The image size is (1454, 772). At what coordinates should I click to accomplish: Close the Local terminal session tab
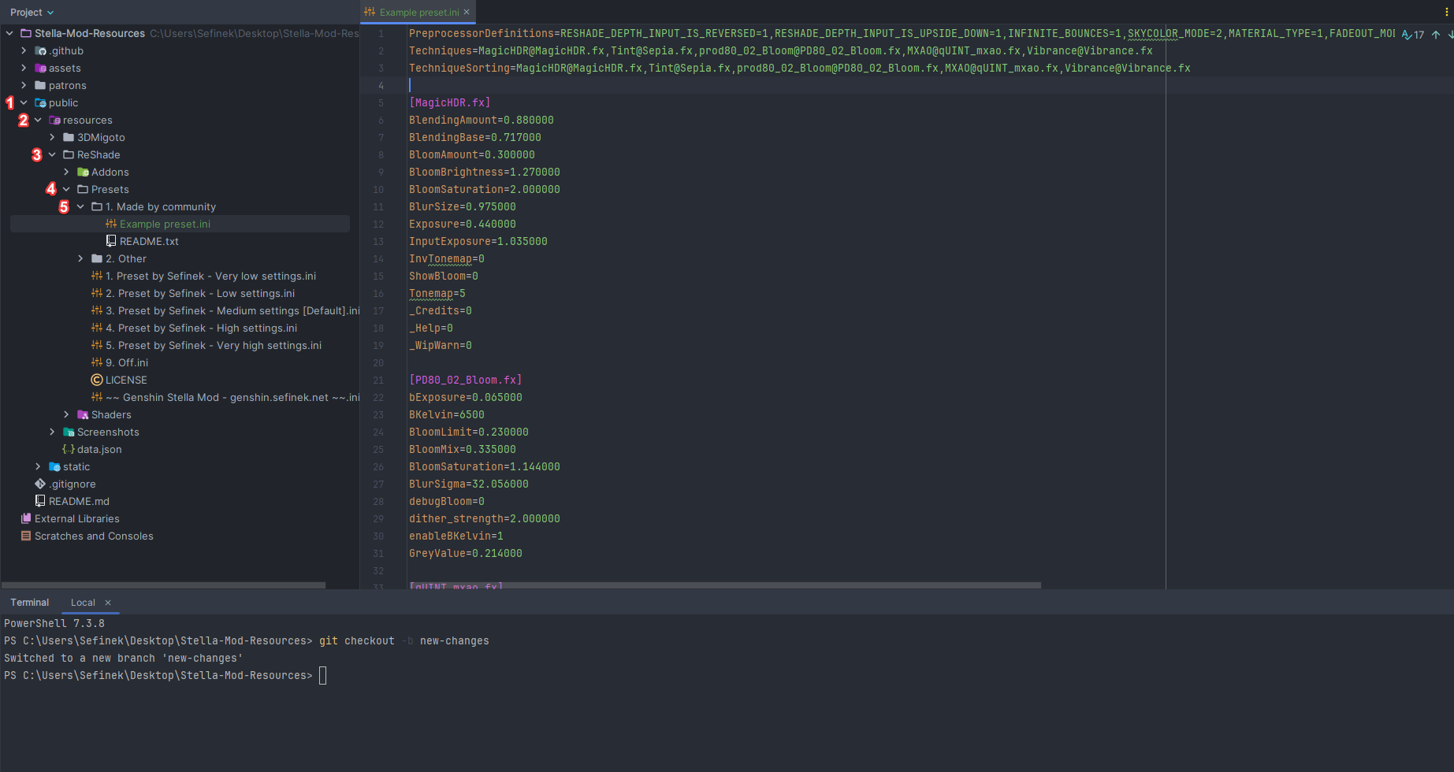[x=108, y=602]
